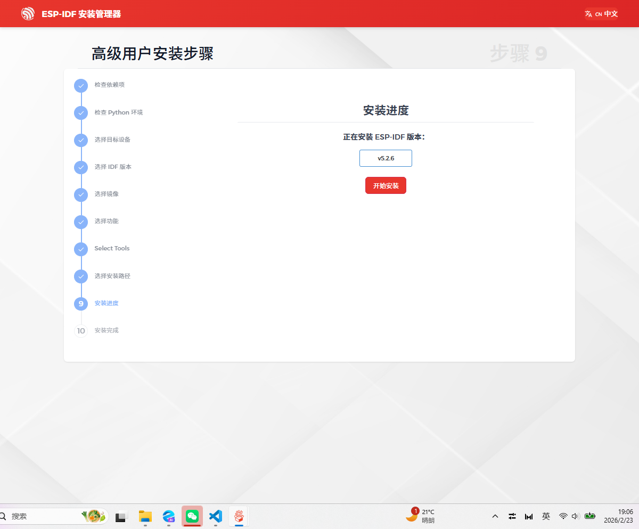The height and width of the screenshot is (529, 639).
Task: Select the 安装完成 step label
Action: coord(106,330)
